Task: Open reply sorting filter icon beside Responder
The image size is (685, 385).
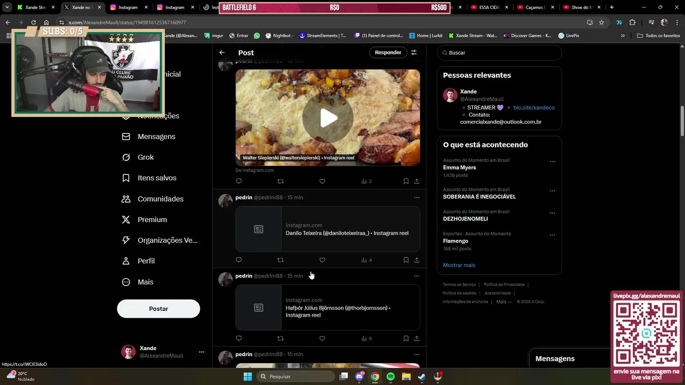Action: tap(414, 52)
